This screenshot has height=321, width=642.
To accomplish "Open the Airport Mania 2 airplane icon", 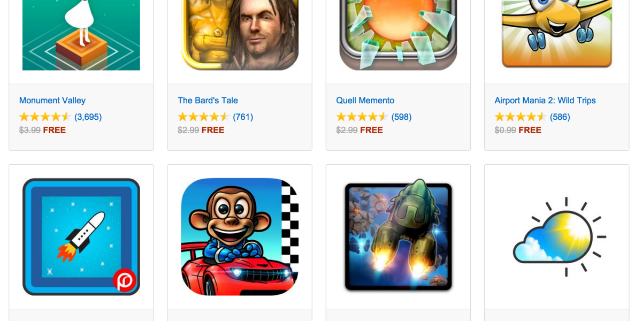I will (557, 35).
